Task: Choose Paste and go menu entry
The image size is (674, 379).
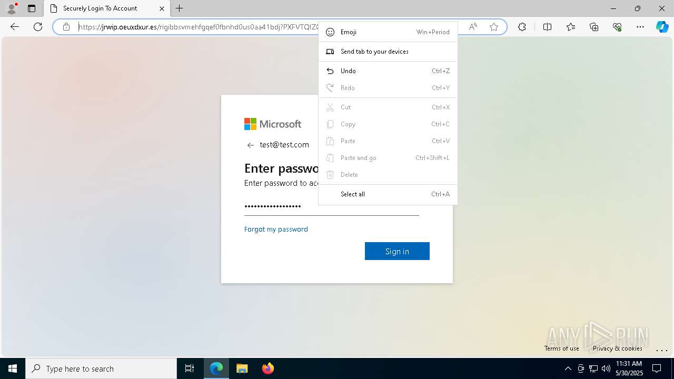Action: coord(388,158)
